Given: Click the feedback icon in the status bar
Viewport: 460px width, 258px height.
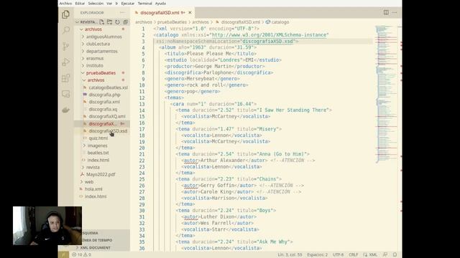Looking at the screenshot, I should (x=385, y=255).
